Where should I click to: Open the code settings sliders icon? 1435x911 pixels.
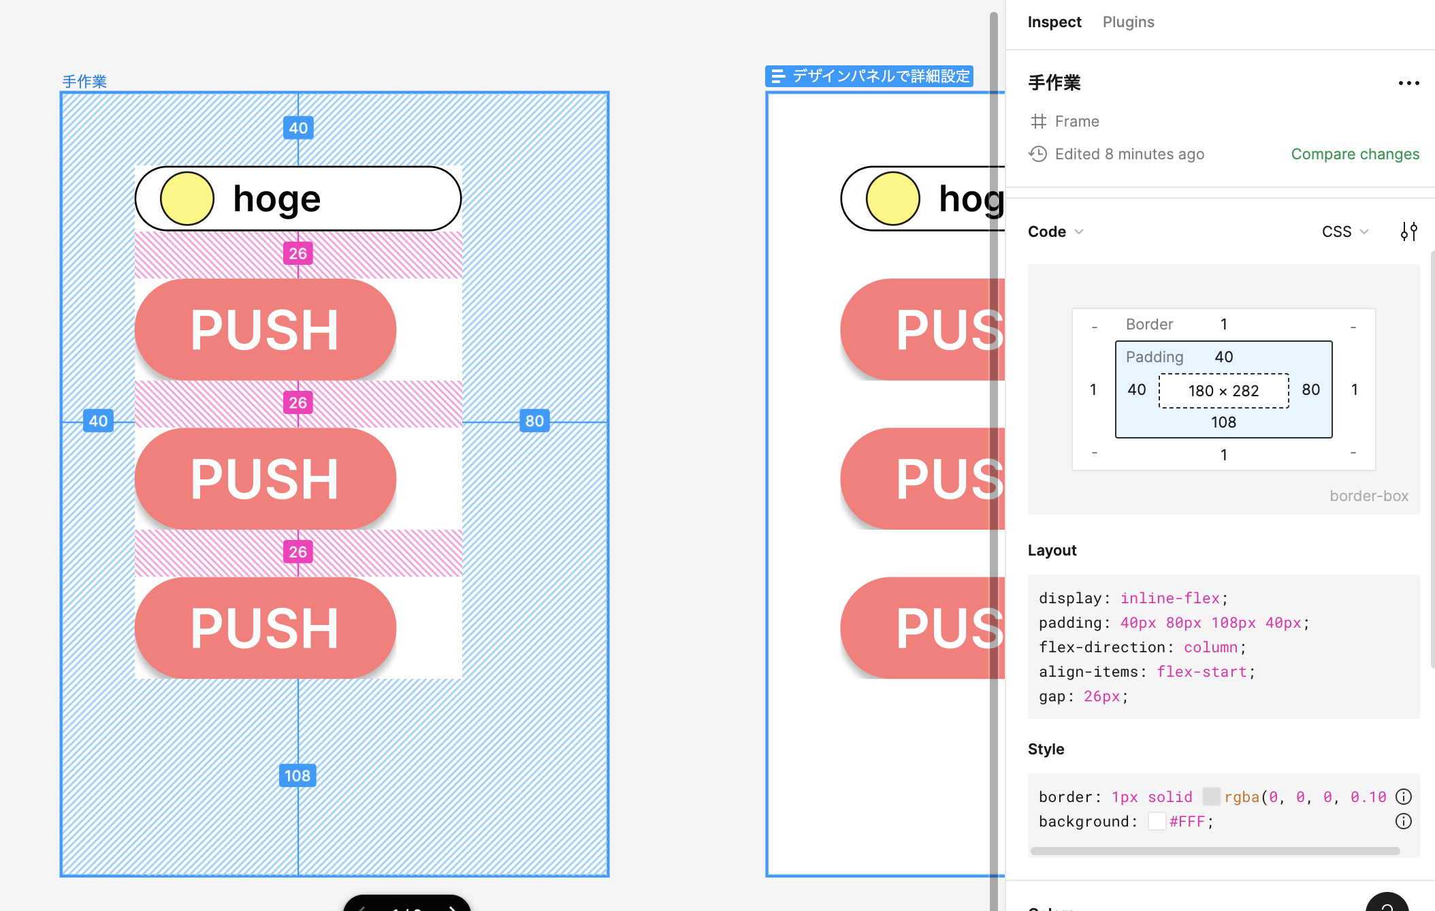coord(1408,231)
